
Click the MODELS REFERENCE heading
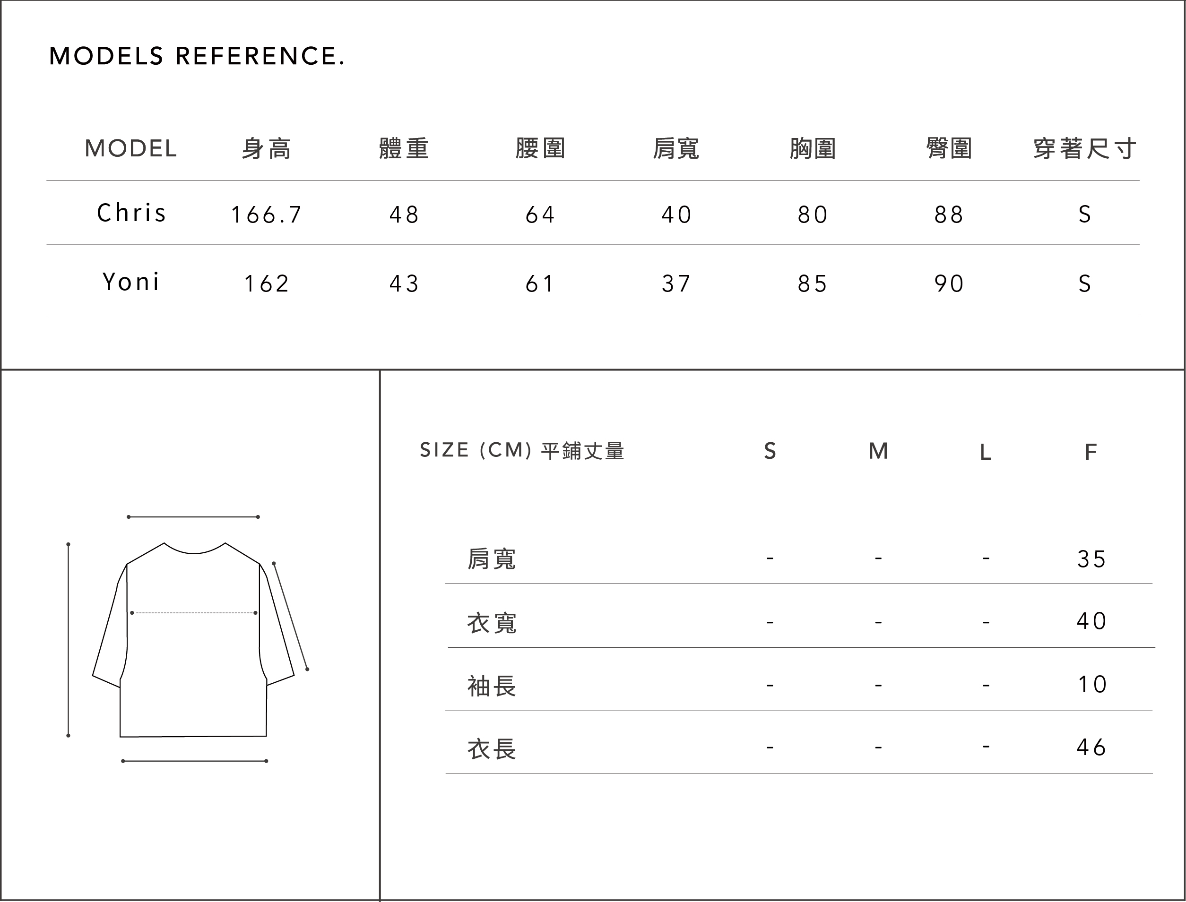pyautogui.click(x=197, y=56)
